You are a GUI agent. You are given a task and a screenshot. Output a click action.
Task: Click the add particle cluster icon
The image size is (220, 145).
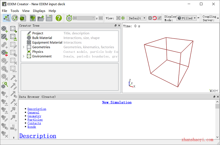pyautogui.click(x=5, y=94)
